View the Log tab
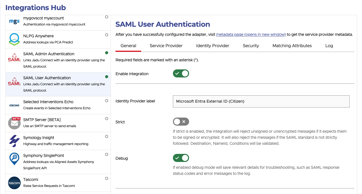Viewport: 362px width, 194px height. click(x=329, y=46)
